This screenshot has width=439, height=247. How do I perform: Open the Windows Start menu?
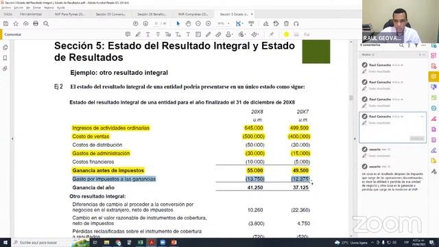5,242
